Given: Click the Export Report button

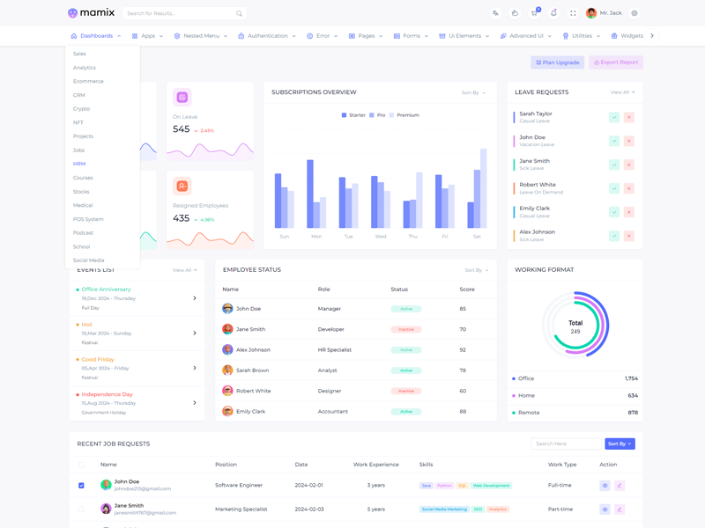Looking at the screenshot, I should (616, 62).
